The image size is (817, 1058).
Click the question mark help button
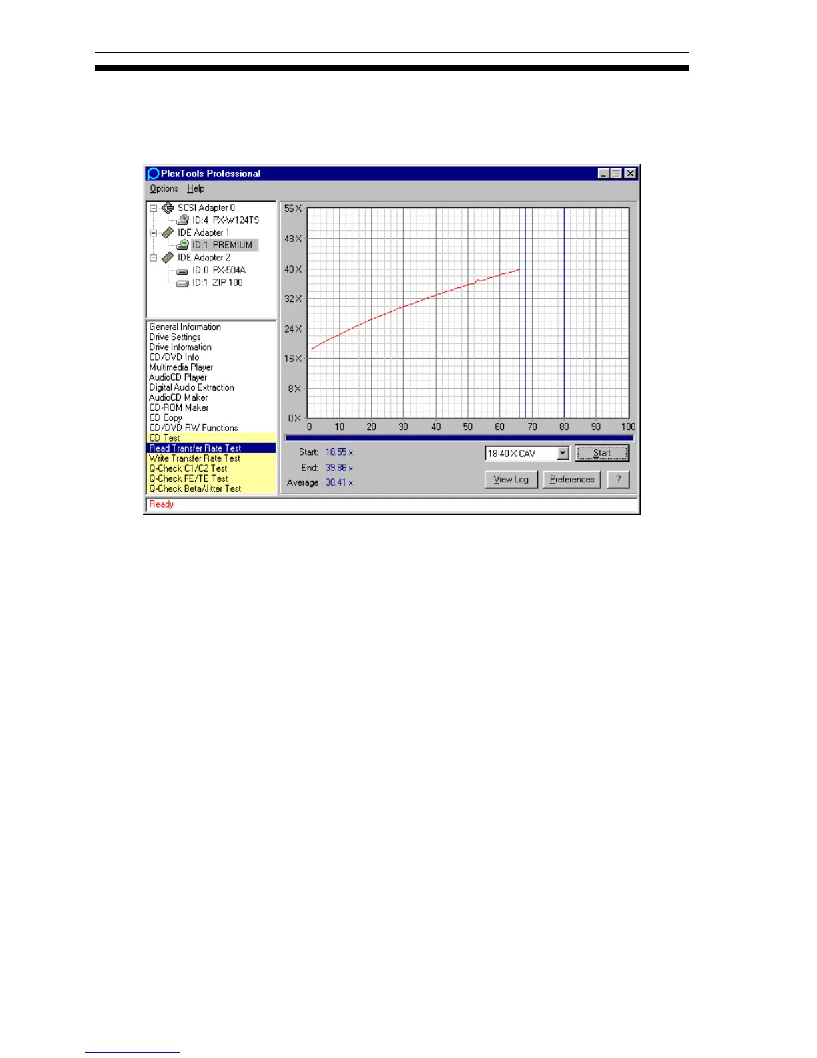pyautogui.click(x=619, y=480)
